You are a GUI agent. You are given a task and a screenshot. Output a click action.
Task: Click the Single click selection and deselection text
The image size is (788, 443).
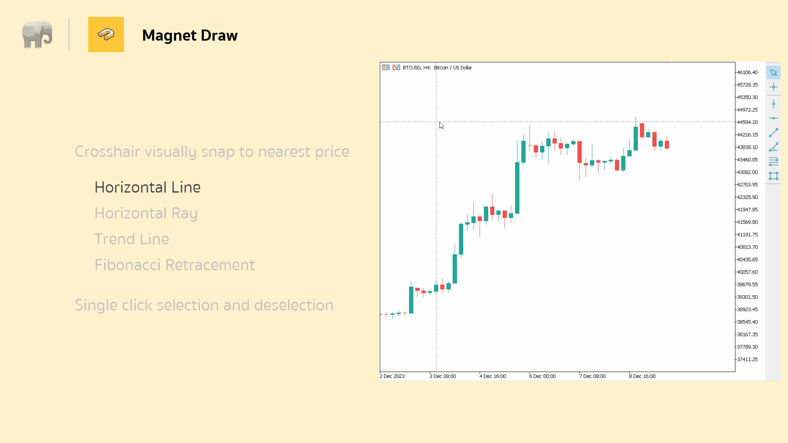pos(204,305)
